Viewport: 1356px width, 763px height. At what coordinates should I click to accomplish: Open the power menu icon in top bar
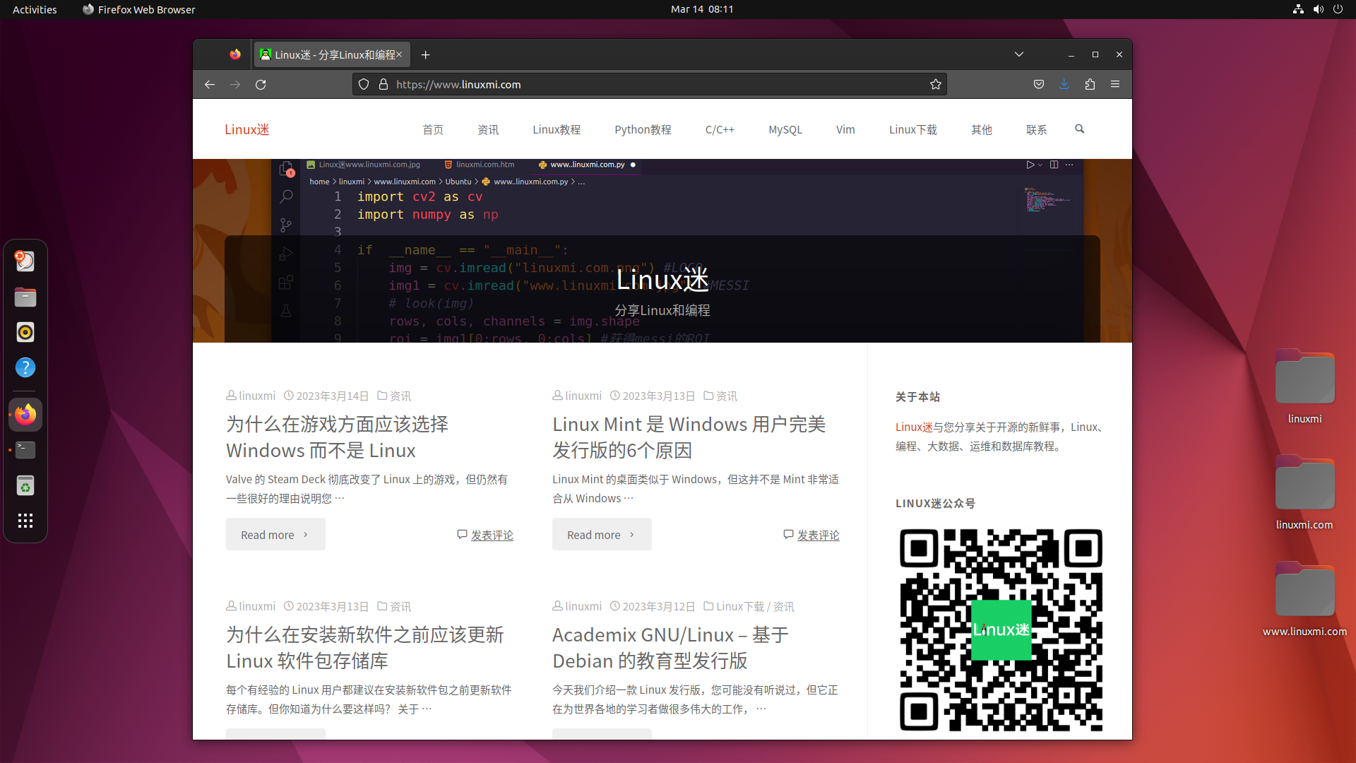[x=1338, y=9]
